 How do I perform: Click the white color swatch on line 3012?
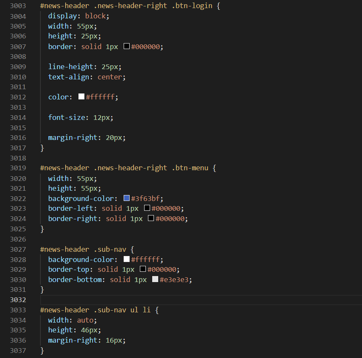point(81,96)
